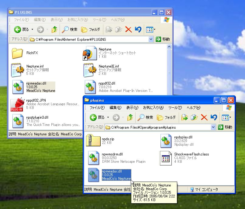
Task: Select the npdsplay.dll file icon
Action: [x=166, y=141]
